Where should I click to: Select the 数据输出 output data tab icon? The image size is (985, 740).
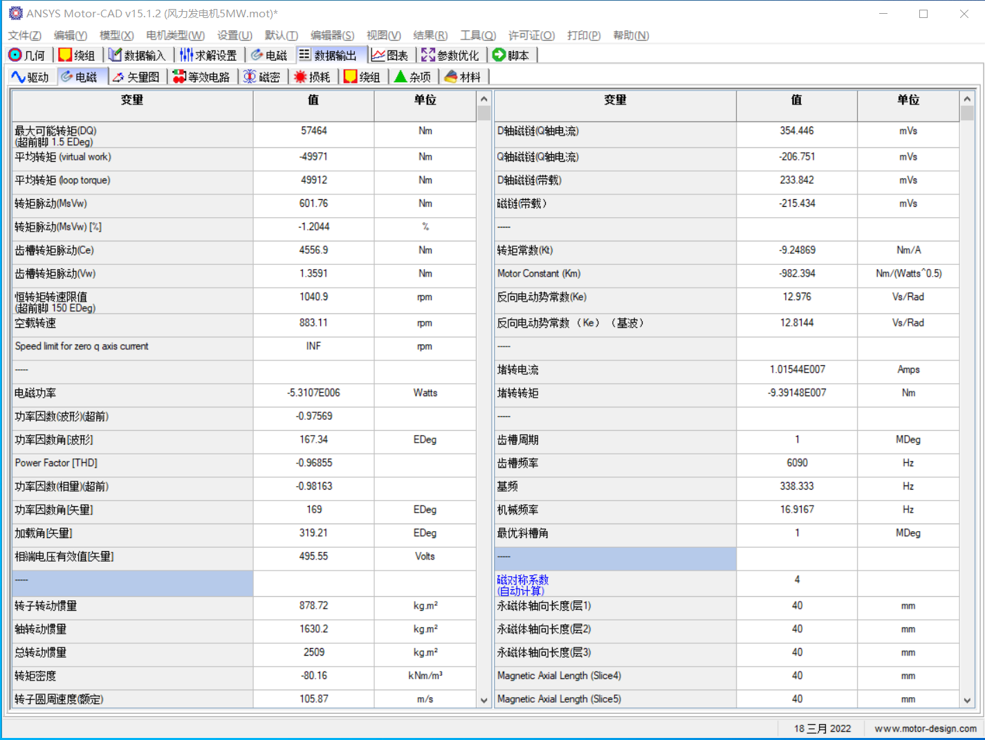pyautogui.click(x=305, y=55)
